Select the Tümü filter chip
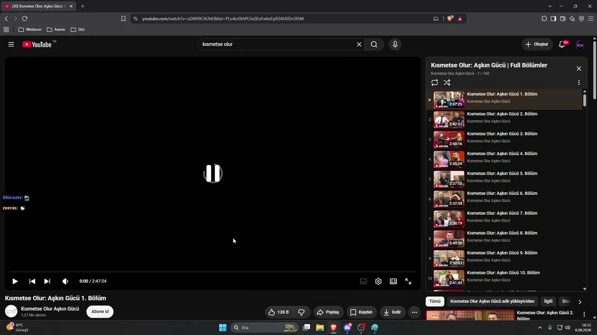The width and height of the screenshot is (597, 335). pyautogui.click(x=435, y=301)
